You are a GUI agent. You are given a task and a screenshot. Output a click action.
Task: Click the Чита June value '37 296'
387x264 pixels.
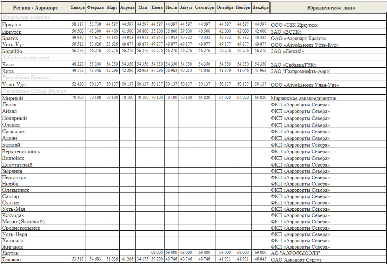pyautogui.click(x=157, y=70)
